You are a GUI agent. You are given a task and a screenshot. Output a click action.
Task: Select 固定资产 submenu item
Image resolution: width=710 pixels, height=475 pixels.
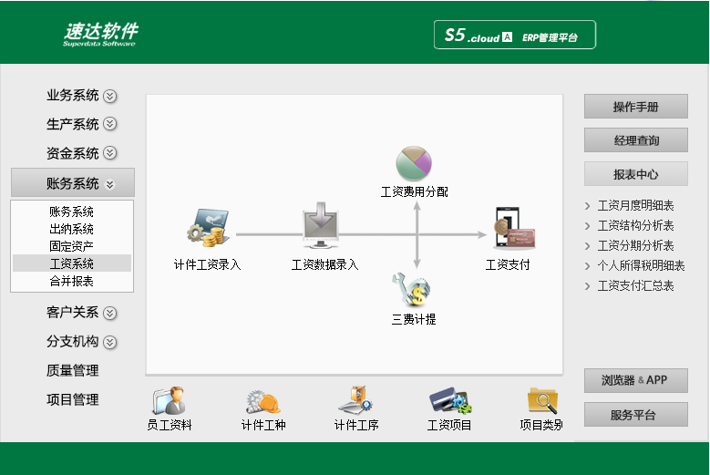coord(71,246)
